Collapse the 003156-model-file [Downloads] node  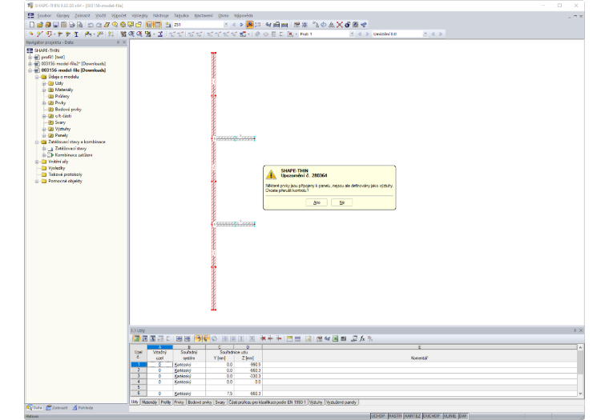coord(30,70)
